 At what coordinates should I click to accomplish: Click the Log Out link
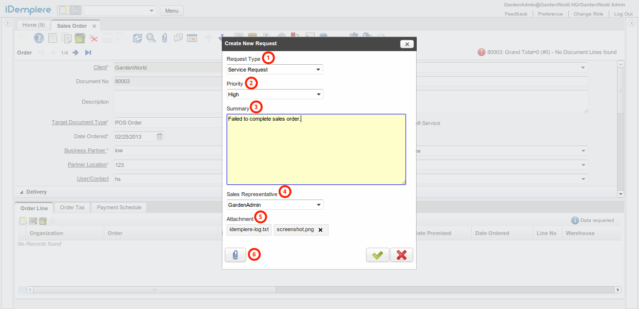click(623, 14)
